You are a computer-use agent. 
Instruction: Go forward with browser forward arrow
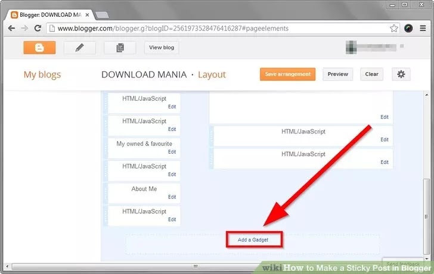(24, 28)
